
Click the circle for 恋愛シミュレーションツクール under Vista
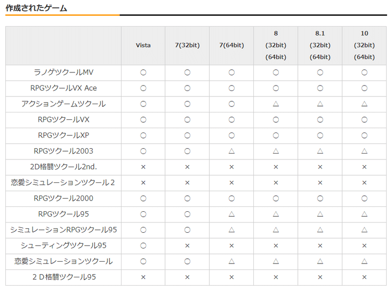pyautogui.click(x=143, y=261)
